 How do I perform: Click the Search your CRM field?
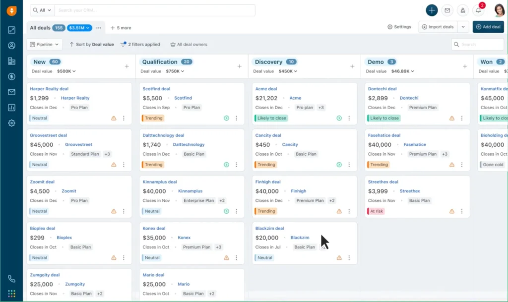coord(154,10)
